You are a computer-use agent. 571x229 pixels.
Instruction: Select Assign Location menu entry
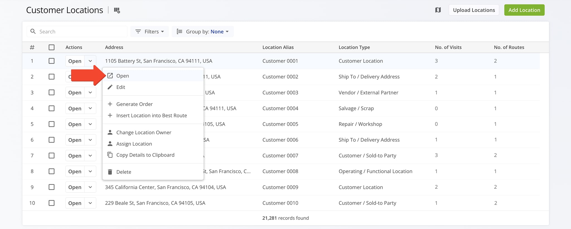153,144
